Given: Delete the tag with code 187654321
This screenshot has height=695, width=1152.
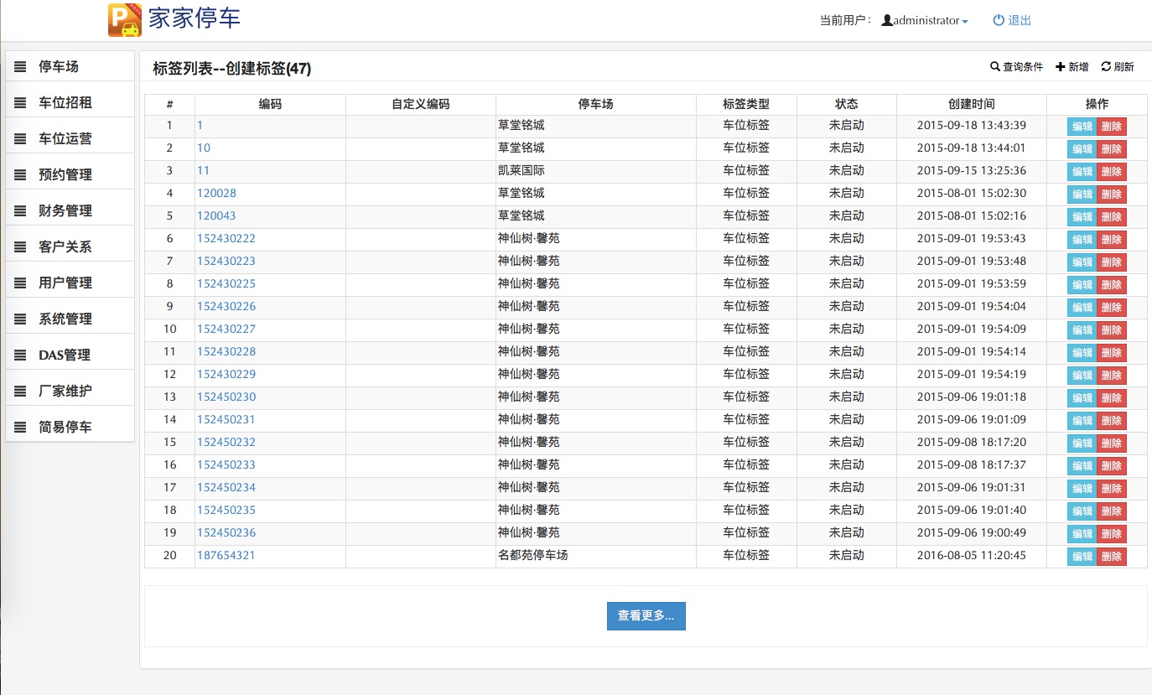Looking at the screenshot, I should [x=1111, y=556].
